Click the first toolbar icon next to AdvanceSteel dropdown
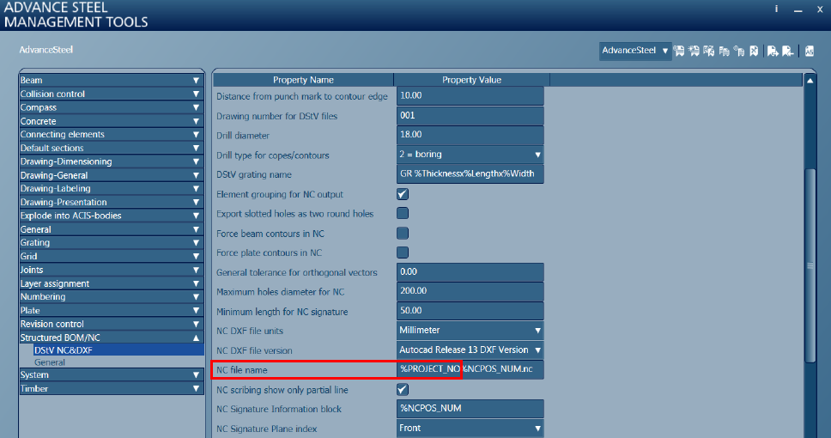The height and width of the screenshot is (438, 831). [x=679, y=51]
